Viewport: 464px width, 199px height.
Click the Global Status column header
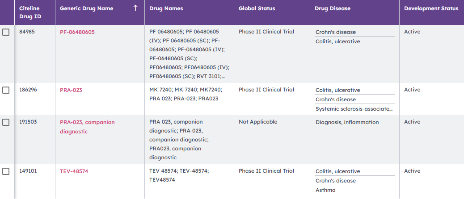257,8
